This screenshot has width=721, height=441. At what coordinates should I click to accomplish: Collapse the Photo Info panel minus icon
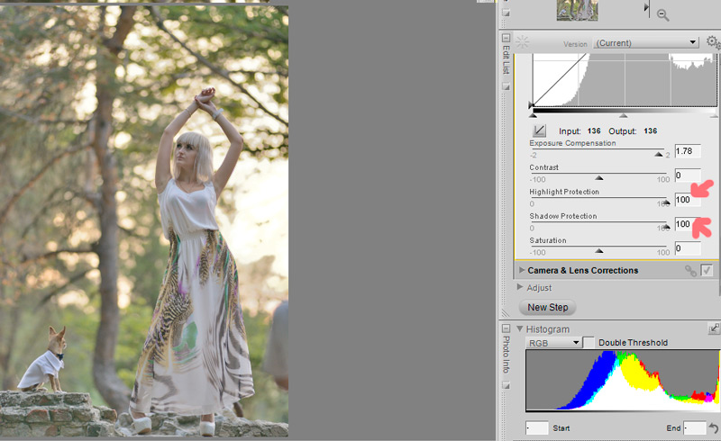point(506,328)
